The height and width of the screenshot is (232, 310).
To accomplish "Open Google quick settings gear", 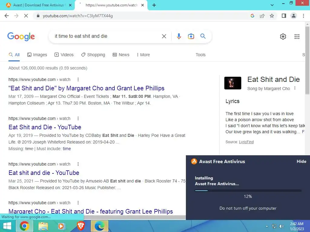I will (283, 37).
